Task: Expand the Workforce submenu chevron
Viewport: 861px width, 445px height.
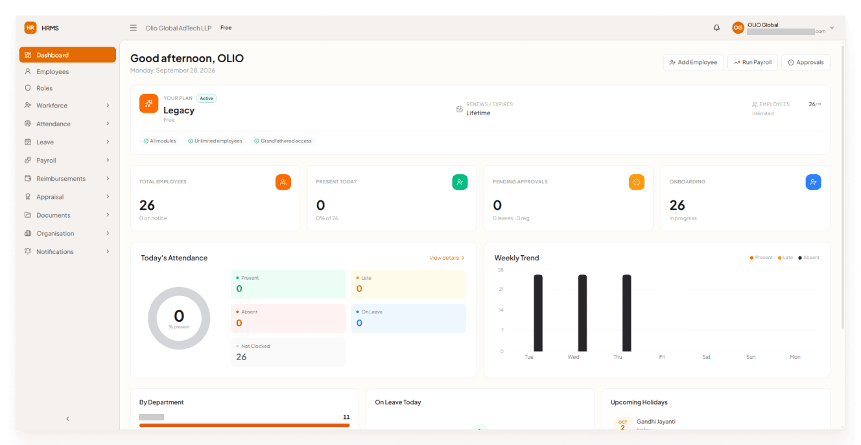Action: tap(108, 106)
